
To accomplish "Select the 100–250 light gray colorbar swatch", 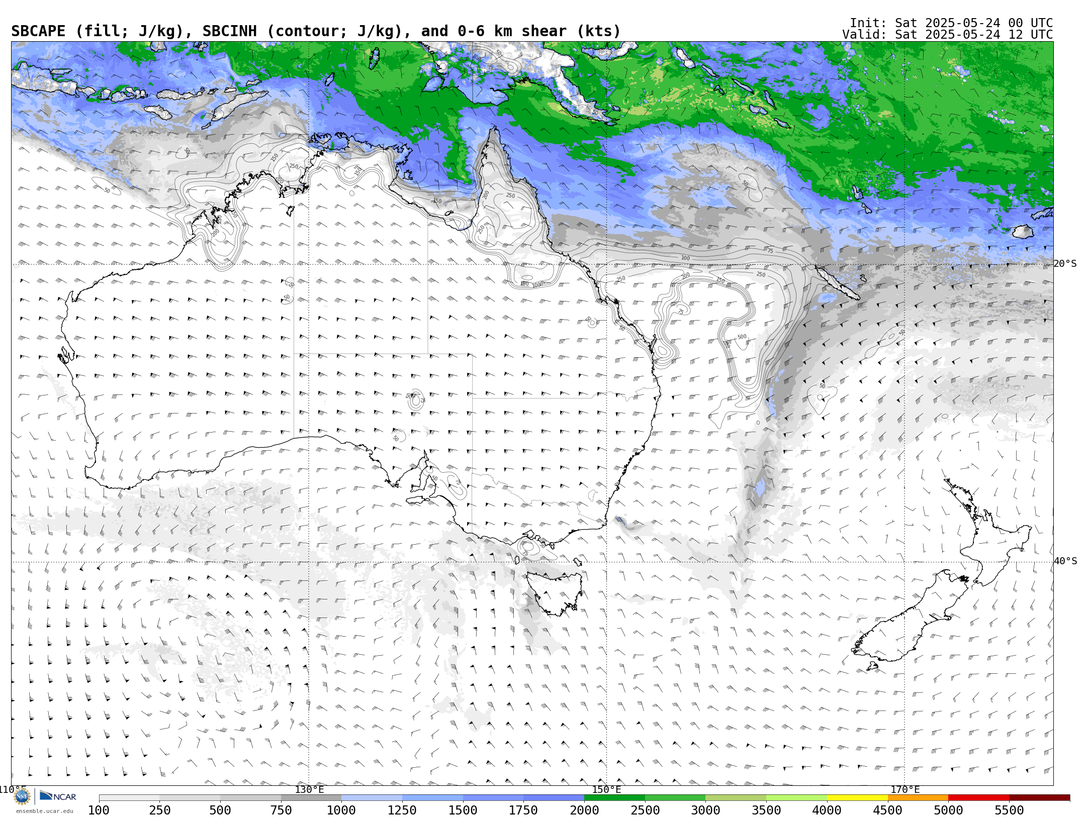I will click(x=129, y=798).
